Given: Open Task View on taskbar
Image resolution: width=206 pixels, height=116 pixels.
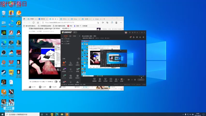Looking at the screenshot, I should pyautogui.click(x=47, y=114).
